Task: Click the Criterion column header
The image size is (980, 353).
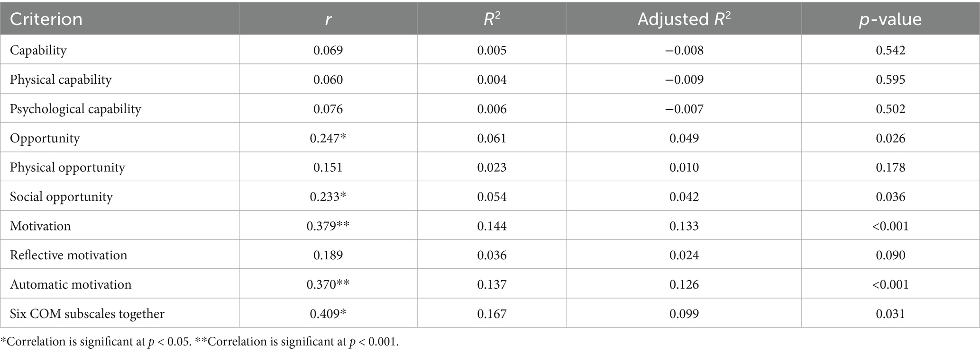Action: coord(46,19)
